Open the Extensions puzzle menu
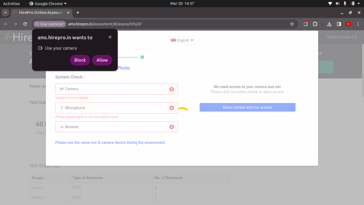 [x=315, y=24]
